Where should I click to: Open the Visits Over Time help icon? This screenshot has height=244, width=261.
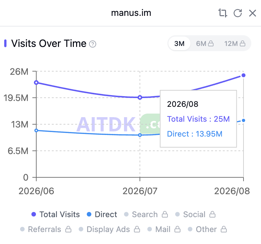tap(93, 44)
